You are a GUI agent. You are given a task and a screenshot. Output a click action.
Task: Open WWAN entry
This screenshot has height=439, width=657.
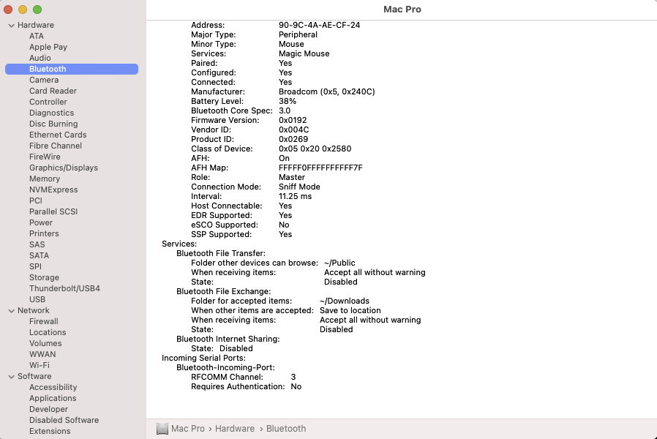(42, 354)
